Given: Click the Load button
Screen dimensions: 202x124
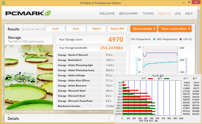Looking at the screenshot, I should (x=55, y=28).
